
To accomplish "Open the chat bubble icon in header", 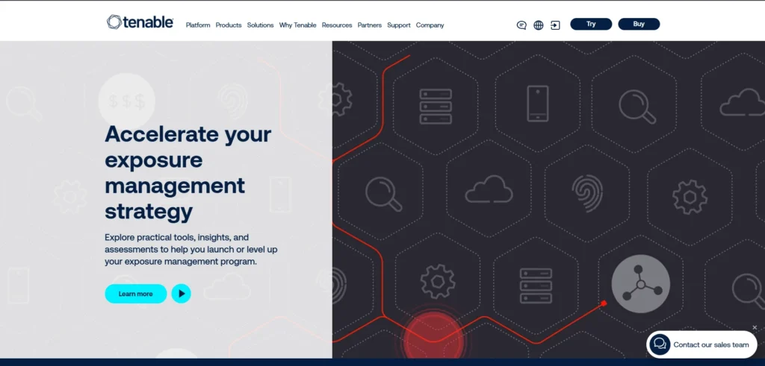I will pos(521,25).
